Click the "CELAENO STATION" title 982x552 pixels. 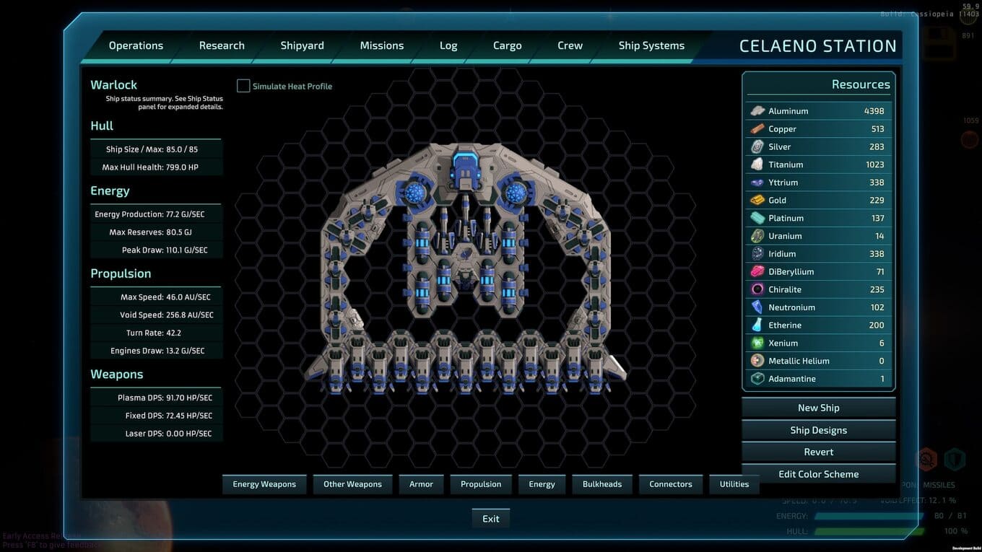[817, 46]
